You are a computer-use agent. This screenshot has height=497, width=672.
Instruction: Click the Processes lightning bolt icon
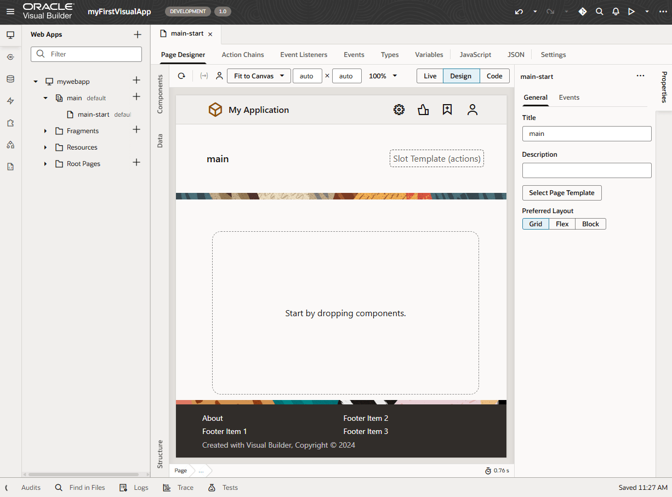10,100
